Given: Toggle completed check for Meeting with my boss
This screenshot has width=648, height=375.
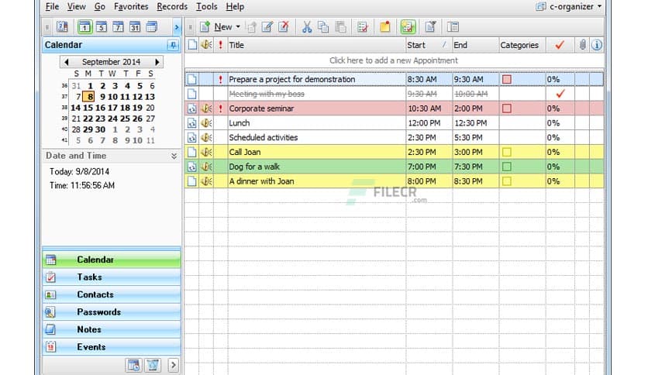Looking at the screenshot, I should tap(560, 95).
